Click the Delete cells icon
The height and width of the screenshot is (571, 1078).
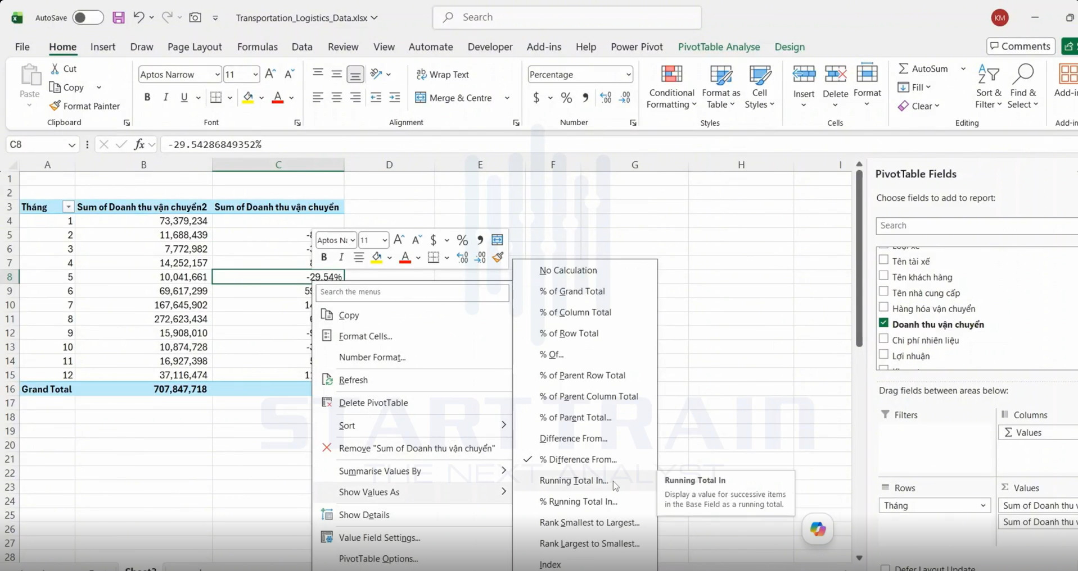pyautogui.click(x=835, y=75)
